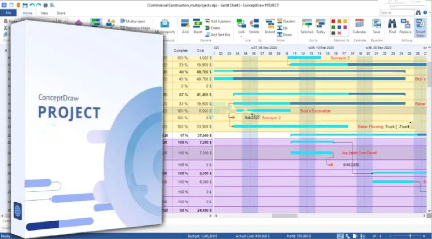
Task: Click the zoom in plus button
Action: tap(424, 236)
